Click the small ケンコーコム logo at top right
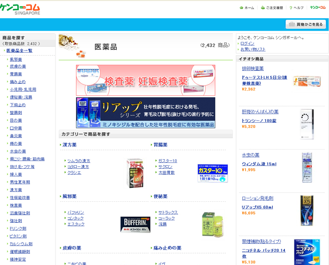Screen dimensions: 329x265 tap(318, 7)
